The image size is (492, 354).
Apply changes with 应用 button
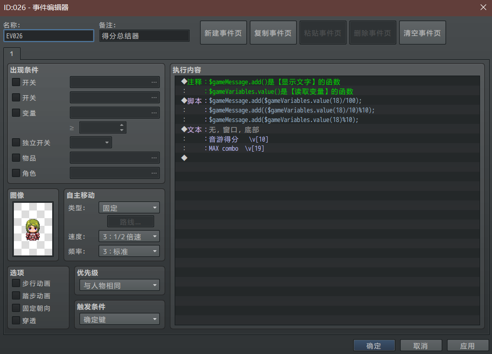tap(468, 345)
